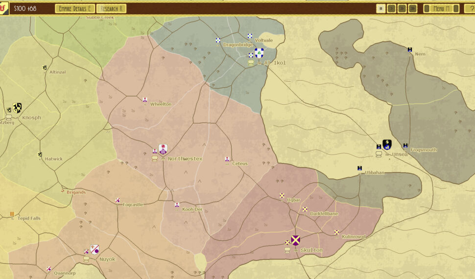Screen dimensions: 475x279
Task: Set game speed to fastest (third speed button)
Action: click(413, 8)
